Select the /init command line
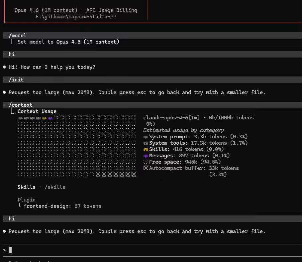Screen dimensions: 302x262 (x=152, y=79)
